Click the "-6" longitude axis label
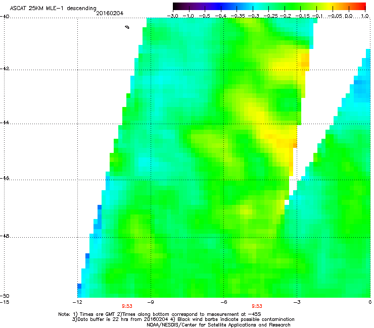Viewport: 374px width, 328px height. click(223, 302)
